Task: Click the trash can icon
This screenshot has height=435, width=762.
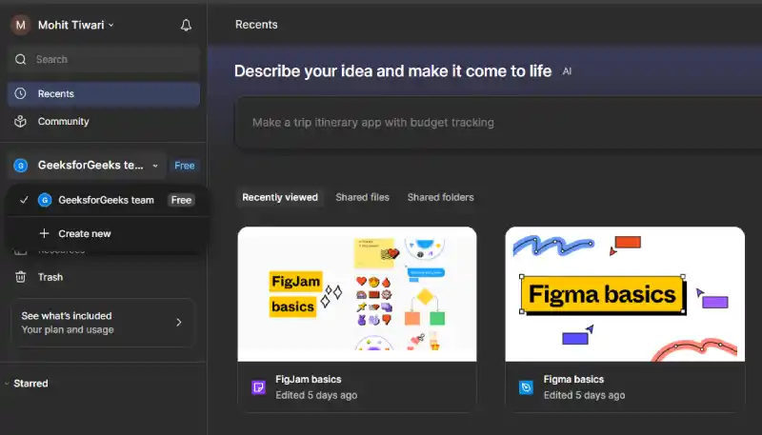Action: point(20,277)
